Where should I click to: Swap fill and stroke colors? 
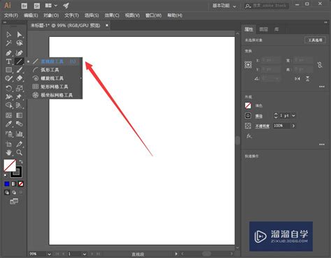coord(21,161)
